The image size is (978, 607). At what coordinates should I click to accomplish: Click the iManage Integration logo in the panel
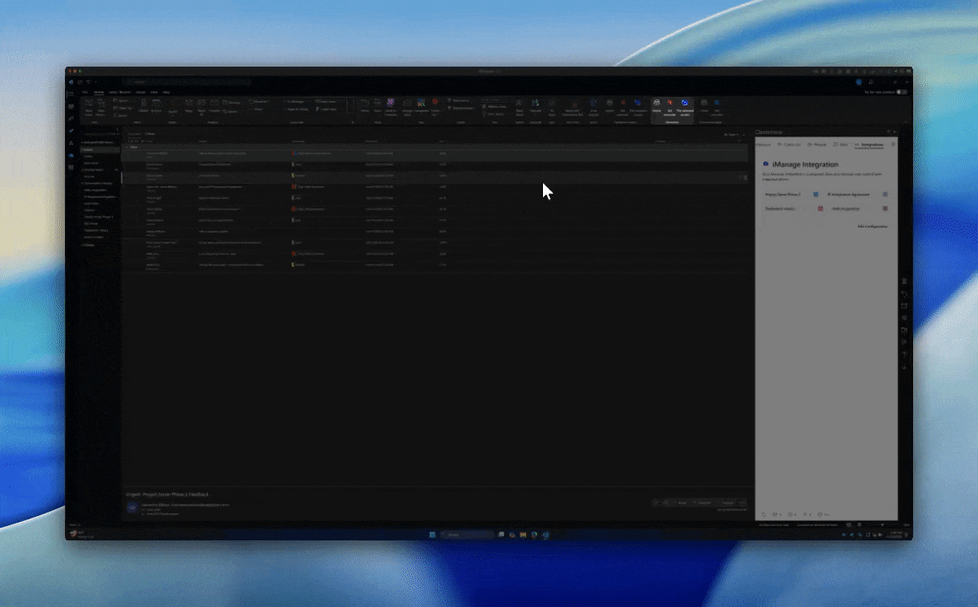coord(766,164)
